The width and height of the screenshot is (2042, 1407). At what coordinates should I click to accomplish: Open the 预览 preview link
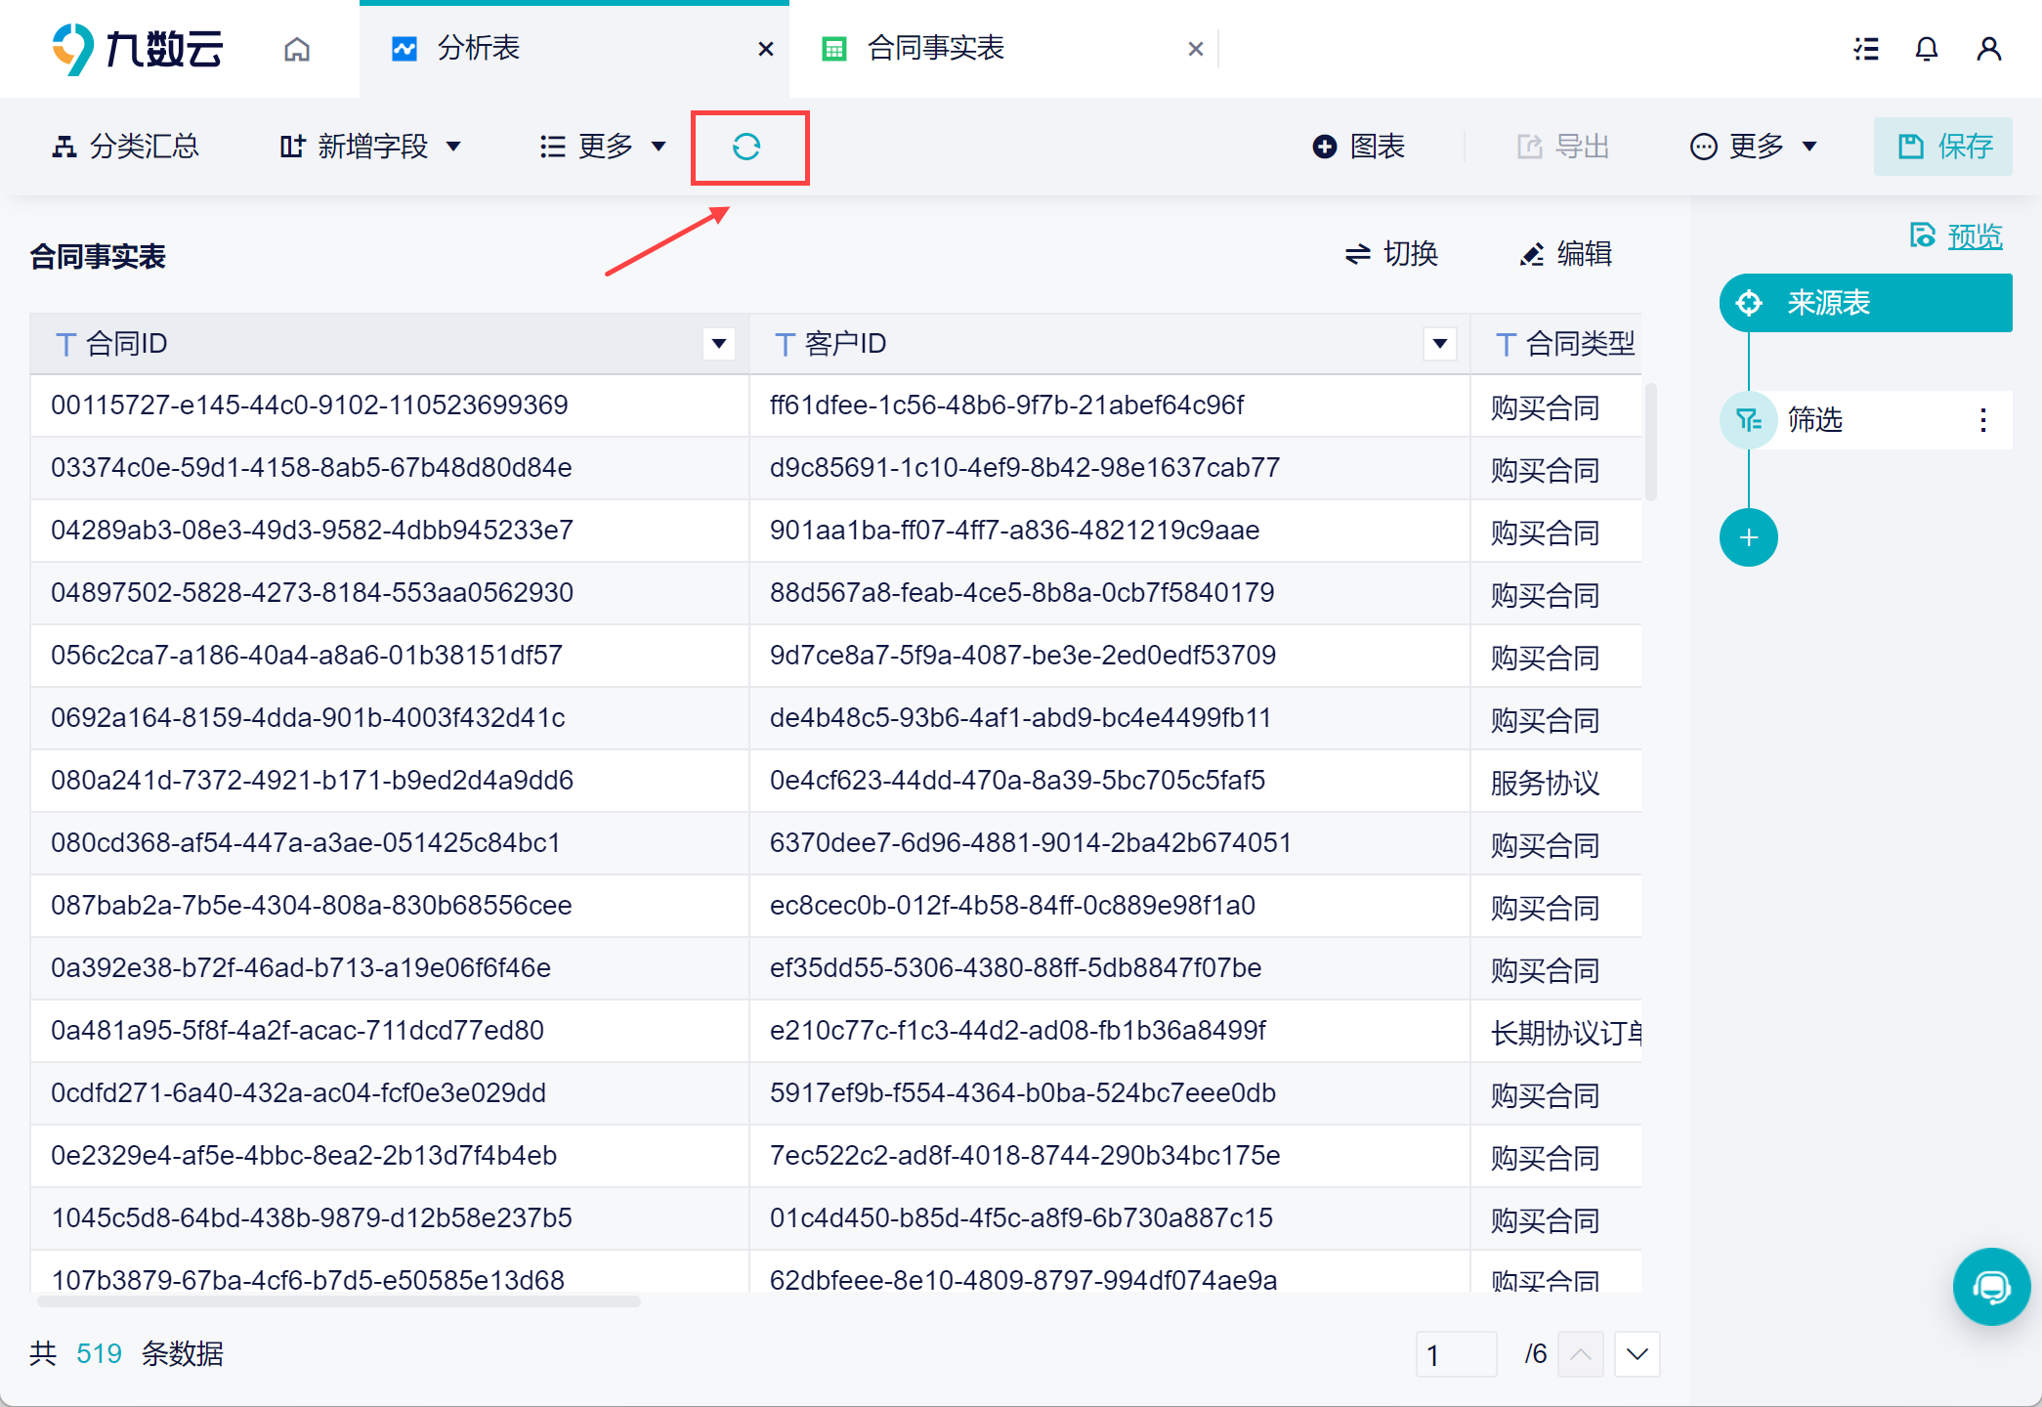(x=1974, y=236)
